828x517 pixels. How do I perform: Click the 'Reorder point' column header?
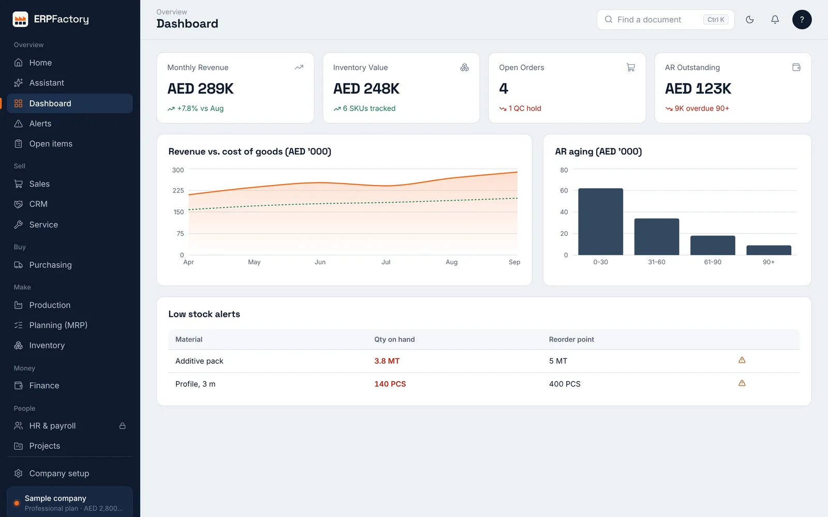point(571,340)
